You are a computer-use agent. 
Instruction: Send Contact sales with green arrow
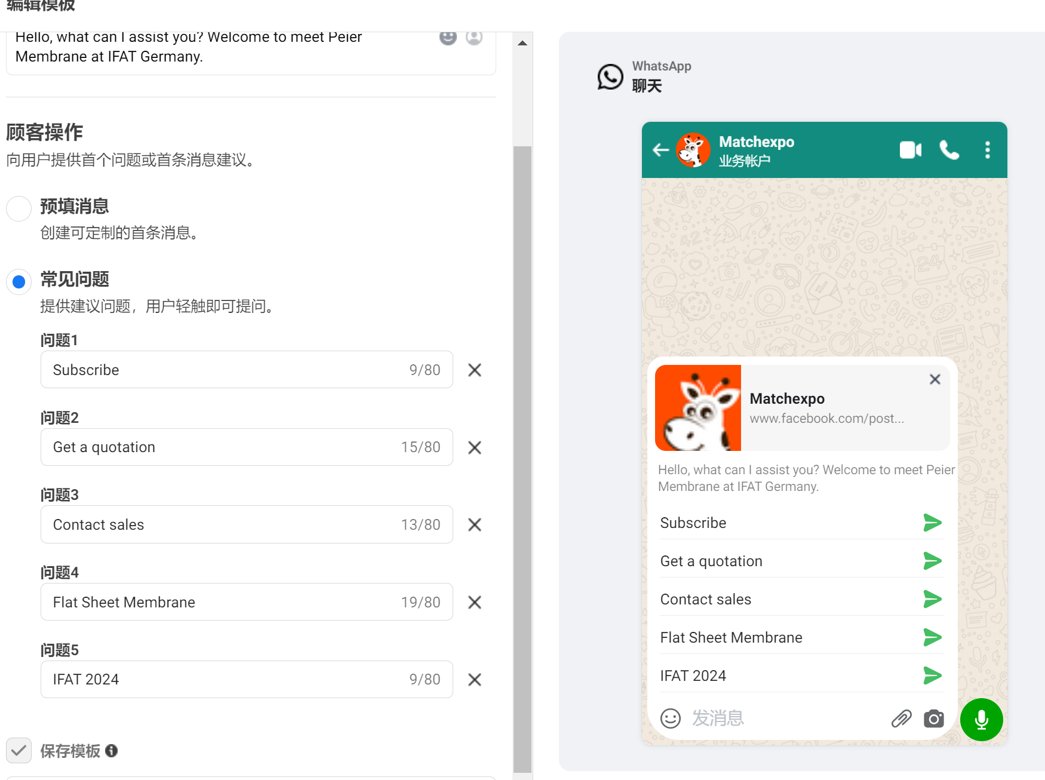coord(932,599)
